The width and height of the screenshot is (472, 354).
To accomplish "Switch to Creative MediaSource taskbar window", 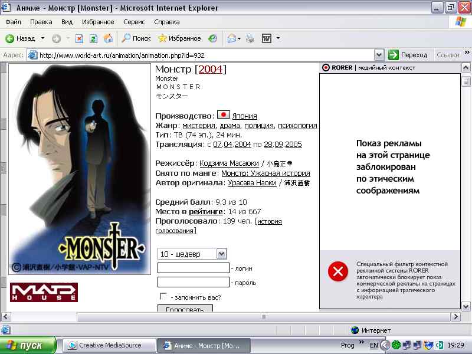I will pos(109,346).
